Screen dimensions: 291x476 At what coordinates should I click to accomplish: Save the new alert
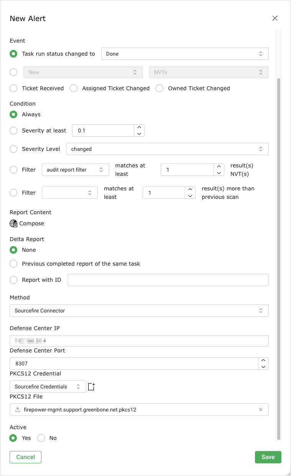tap(268, 457)
